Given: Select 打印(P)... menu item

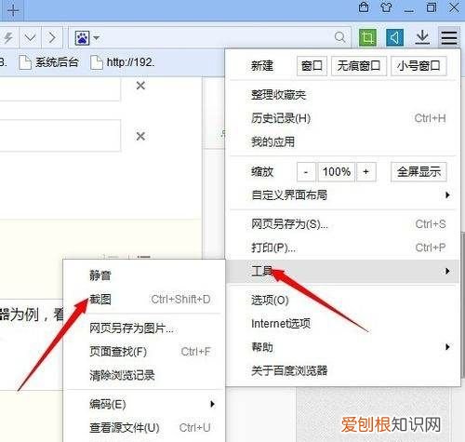Looking at the screenshot, I should pyautogui.click(x=343, y=248).
